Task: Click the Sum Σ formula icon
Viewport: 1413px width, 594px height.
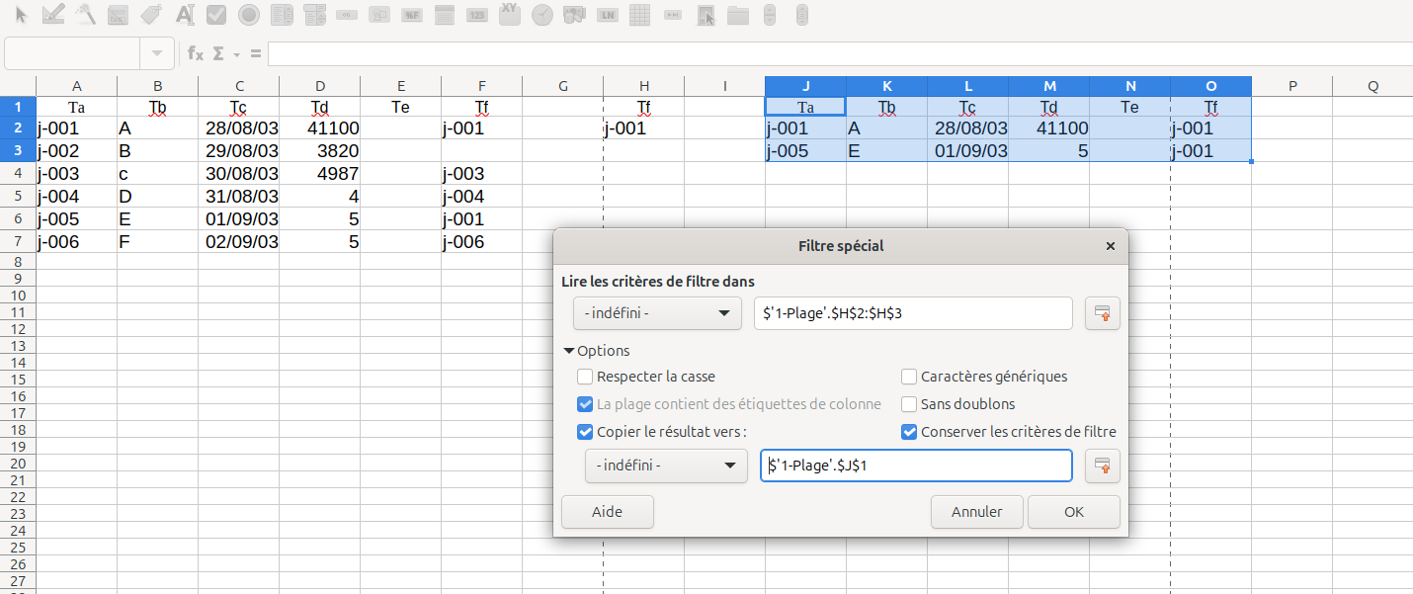Action: (x=218, y=53)
